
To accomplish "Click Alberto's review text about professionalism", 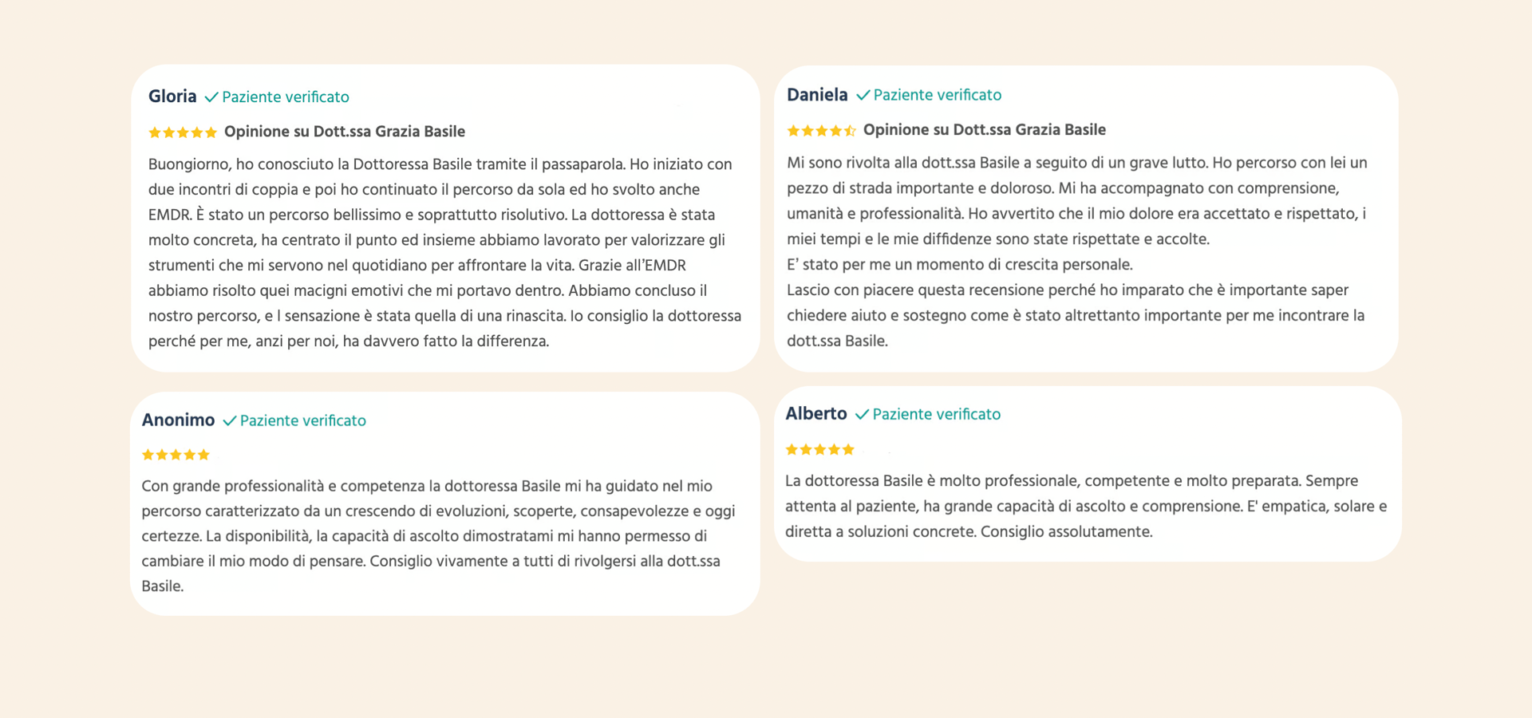I will click(x=1085, y=507).
